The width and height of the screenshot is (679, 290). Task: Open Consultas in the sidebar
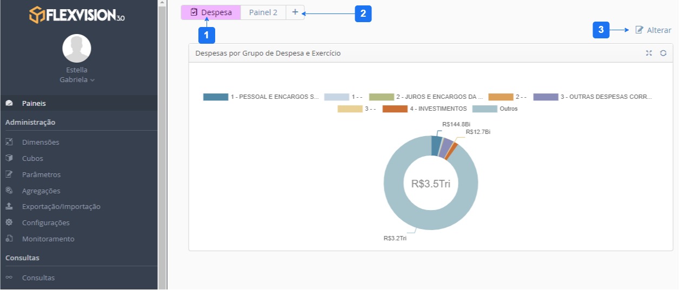coord(38,278)
